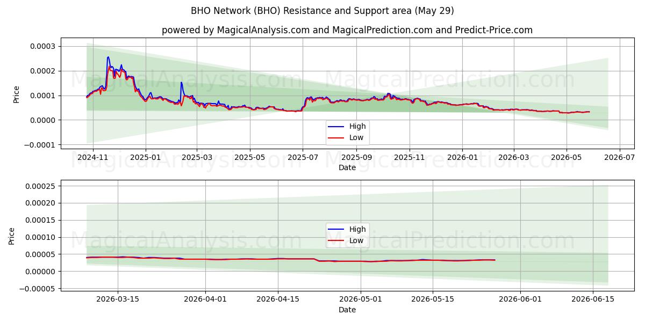
Task: Click the 'Price' axis label of bottom chart
Action: 12,236
